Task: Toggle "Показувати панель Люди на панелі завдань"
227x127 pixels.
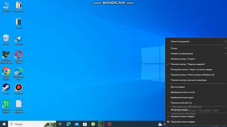Action: click(196, 69)
